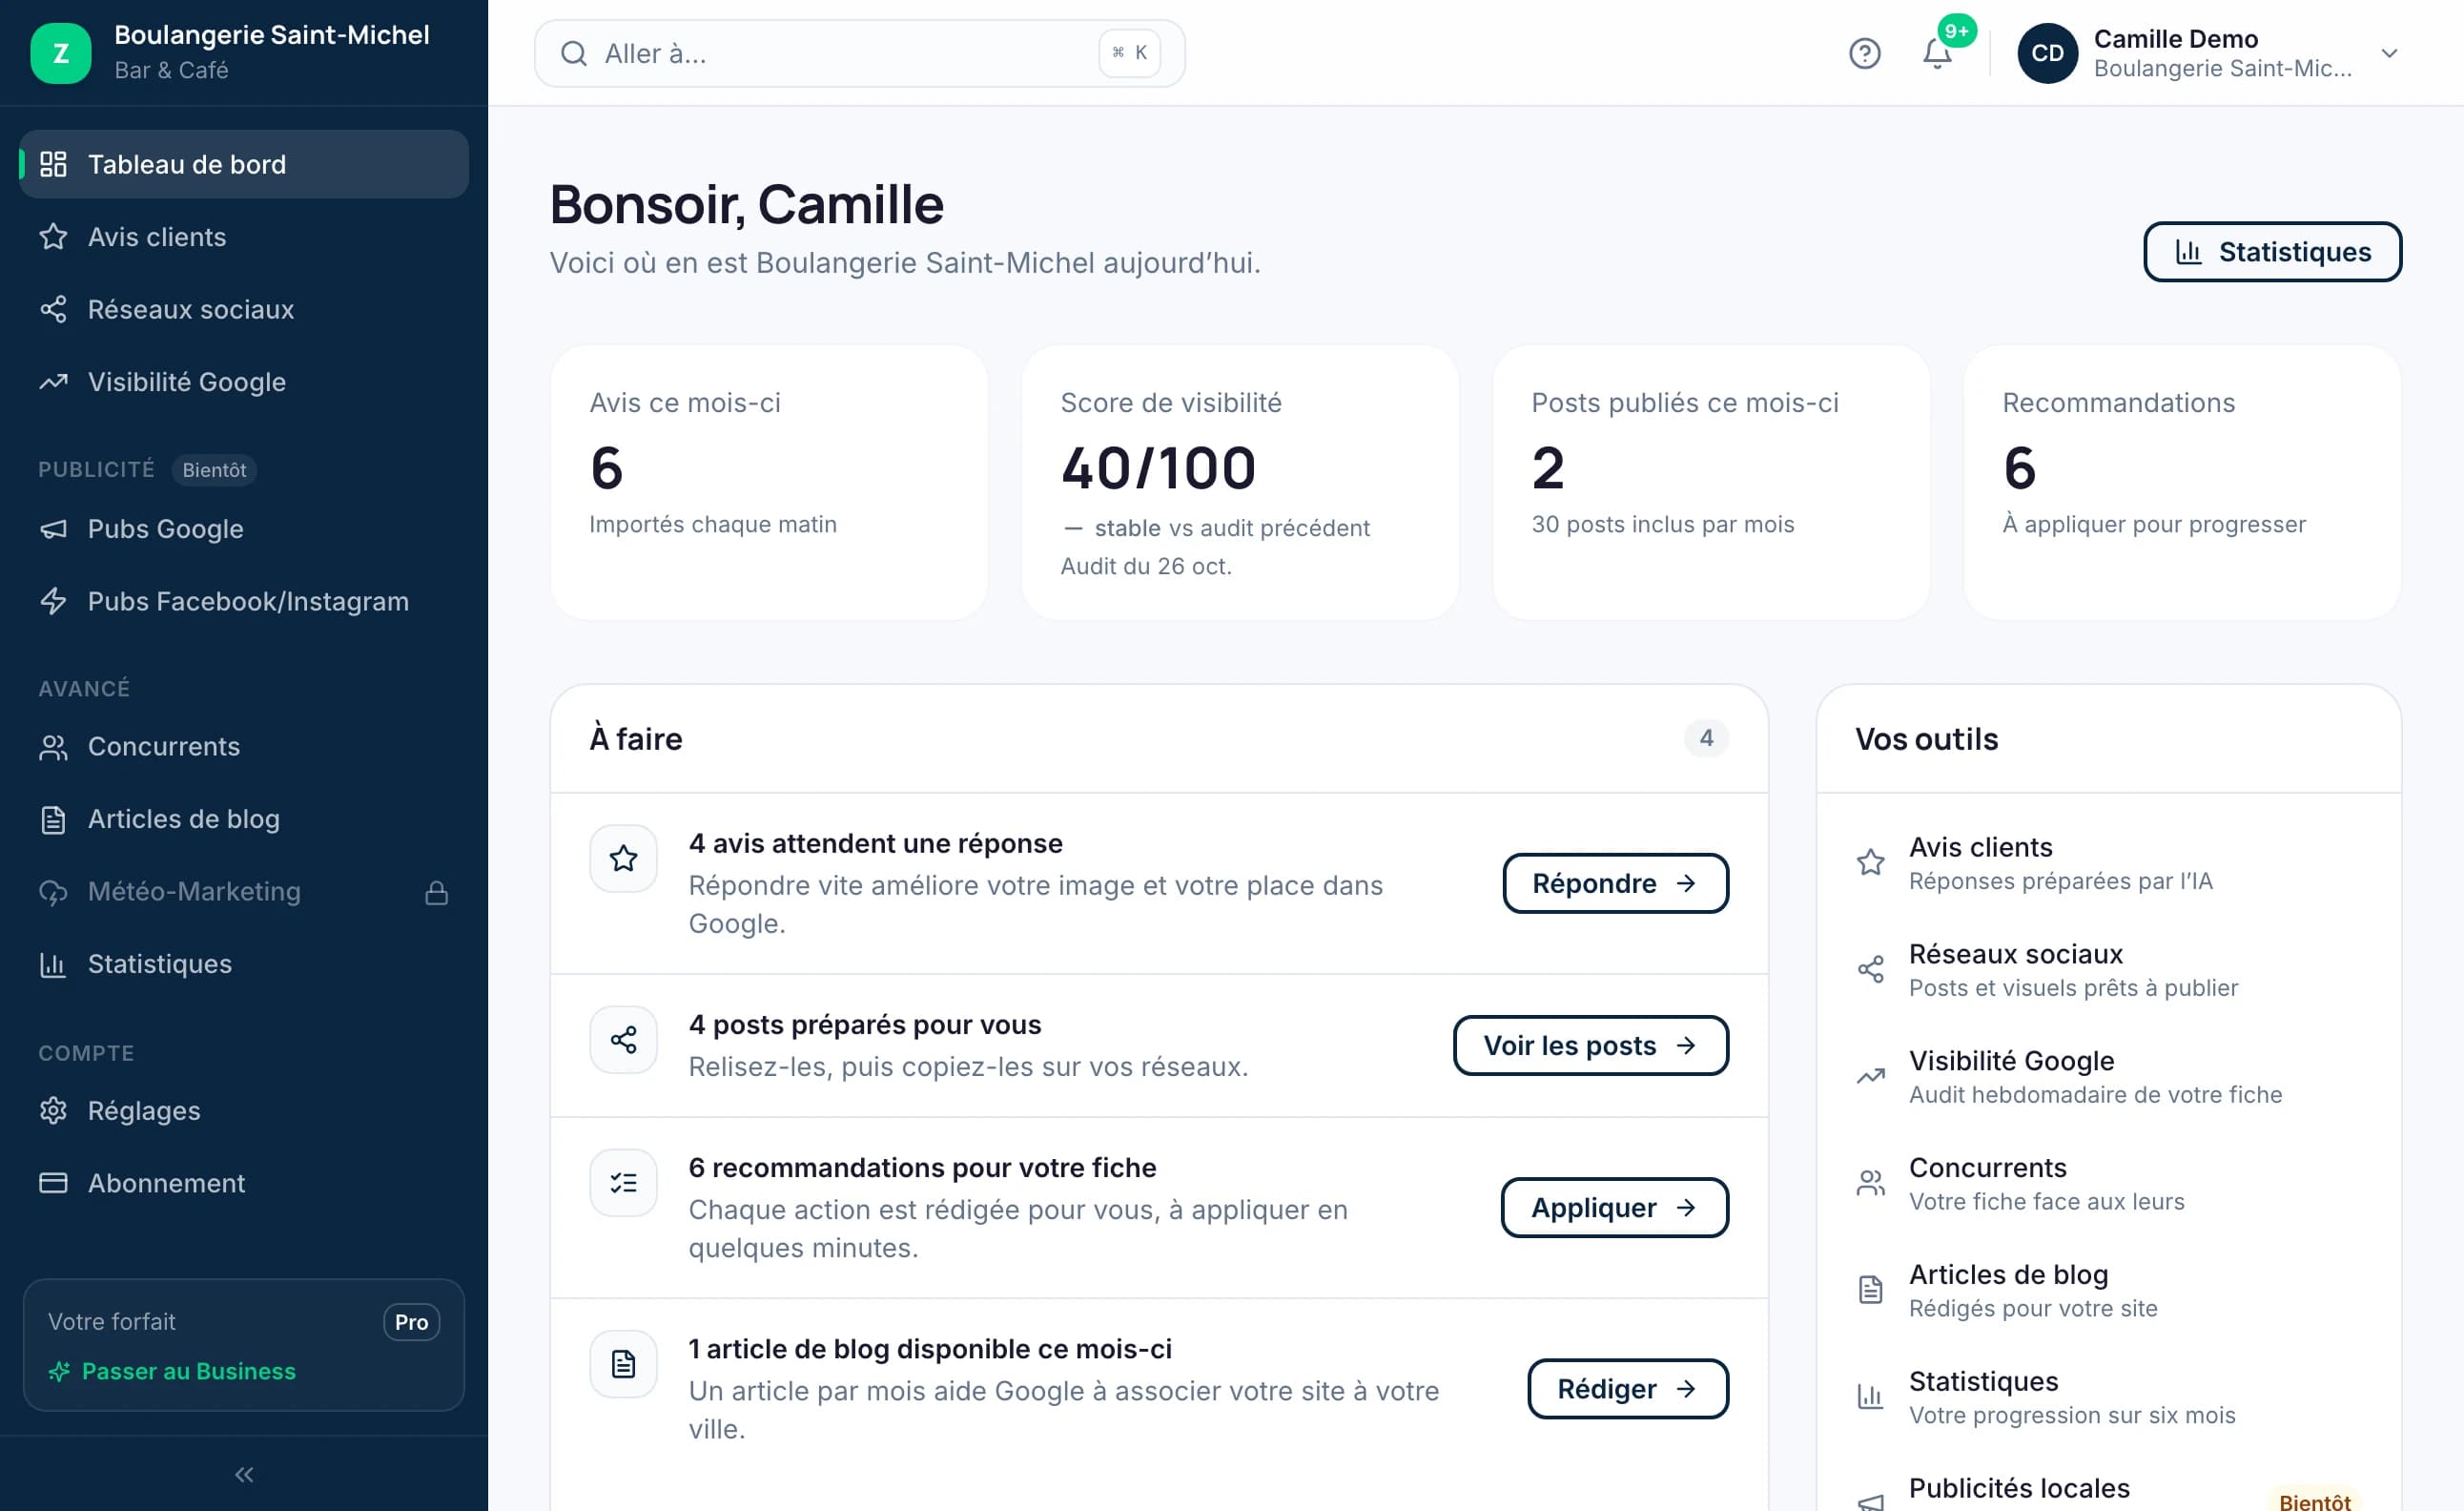Viewport: 2464px width, 1511px height.
Task: Click the share icon next to Réseaux sociaux in Vos outils
Action: pyautogui.click(x=1870, y=968)
